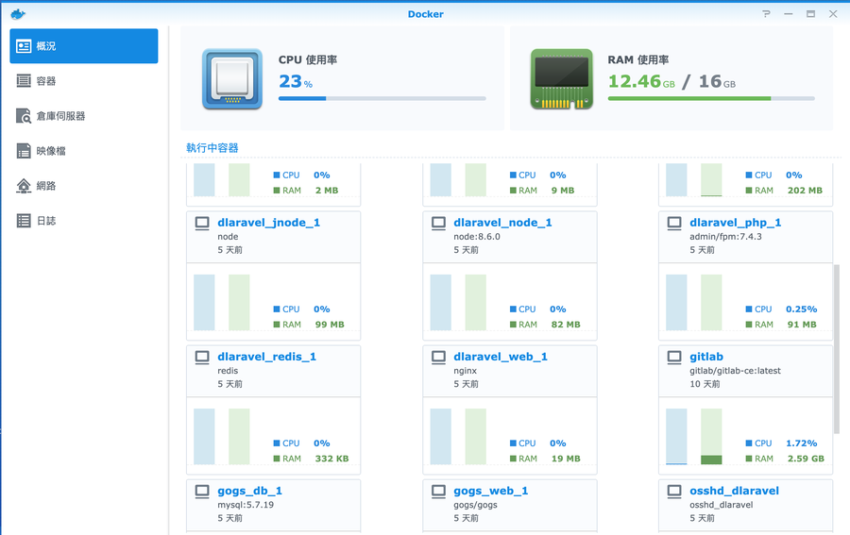Click the monitor icon beside dlaravel_node_1
The width and height of the screenshot is (850, 535).
438,223
